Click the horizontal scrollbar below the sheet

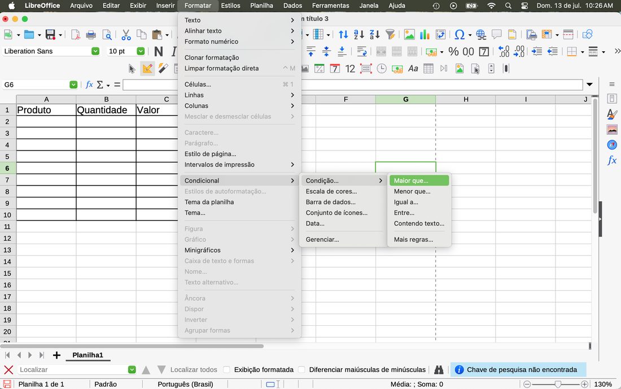(132, 346)
